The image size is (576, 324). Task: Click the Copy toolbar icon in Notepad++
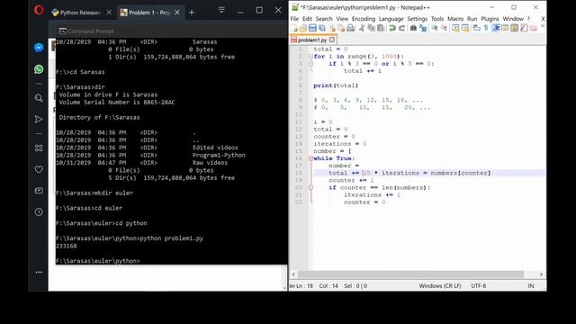pos(372,28)
